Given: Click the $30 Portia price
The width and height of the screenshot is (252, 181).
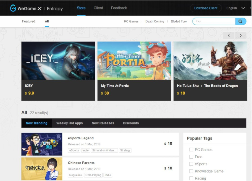Looking at the screenshot, I should [x=105, y=93].
